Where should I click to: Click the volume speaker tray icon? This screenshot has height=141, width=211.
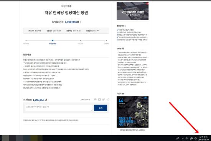click(x=187, y=138)
